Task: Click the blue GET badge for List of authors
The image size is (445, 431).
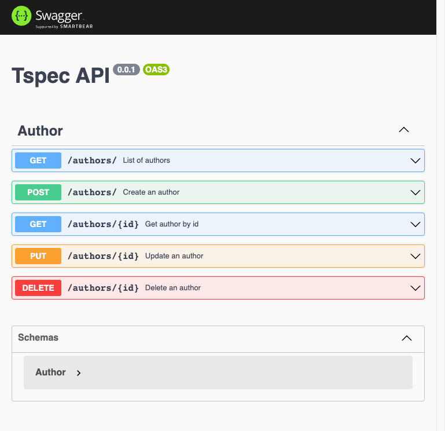Action: click(x=38, y=160)
